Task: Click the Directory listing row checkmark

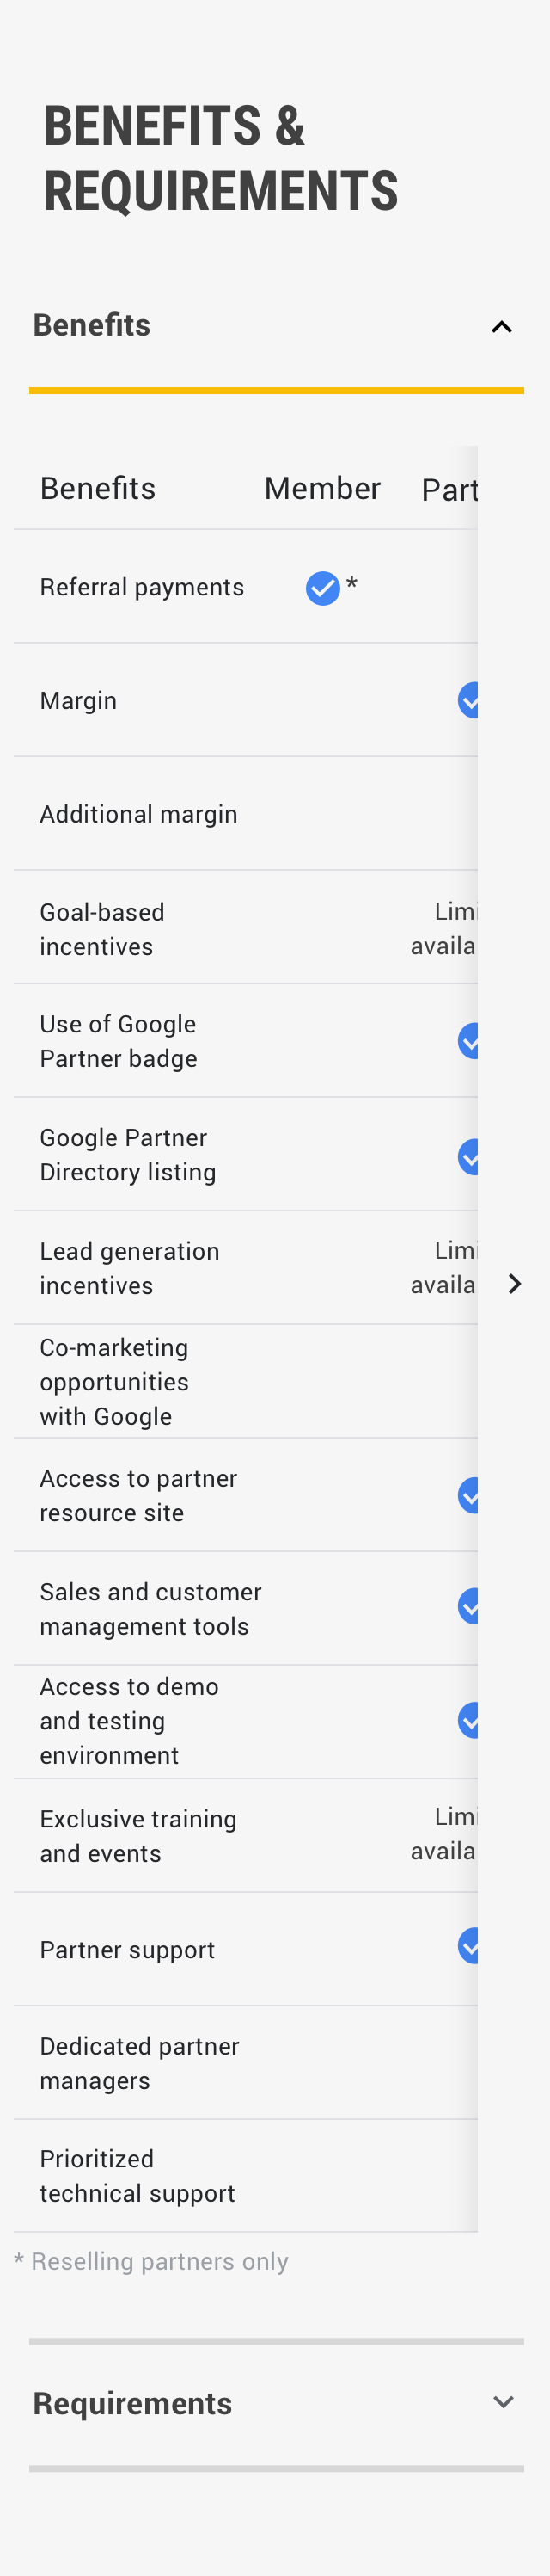Action: pos(468,1156)
